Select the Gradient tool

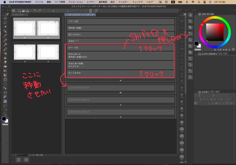pyautogui.click(x=5, y=75)
